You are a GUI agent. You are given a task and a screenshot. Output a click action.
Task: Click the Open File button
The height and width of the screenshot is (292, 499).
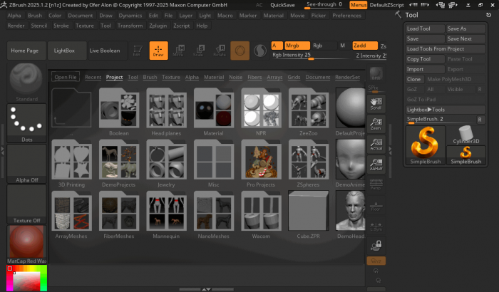pyautogui.click(x=66, y=77)
